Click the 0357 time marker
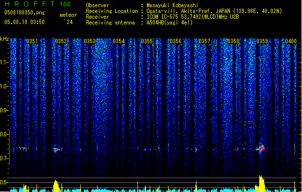 pos(205,41)
